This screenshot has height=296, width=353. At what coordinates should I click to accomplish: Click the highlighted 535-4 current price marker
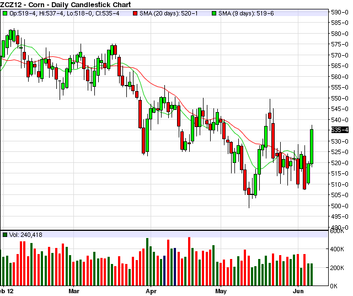click(340, 130)
